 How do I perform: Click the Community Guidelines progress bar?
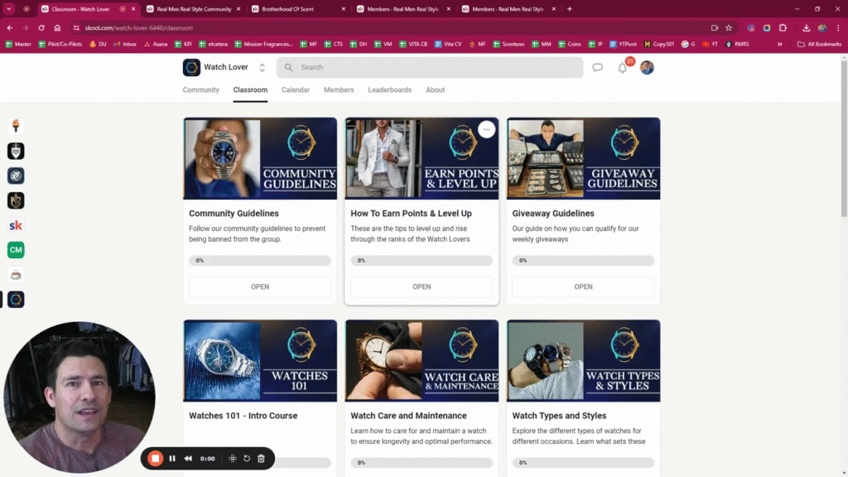260,261
